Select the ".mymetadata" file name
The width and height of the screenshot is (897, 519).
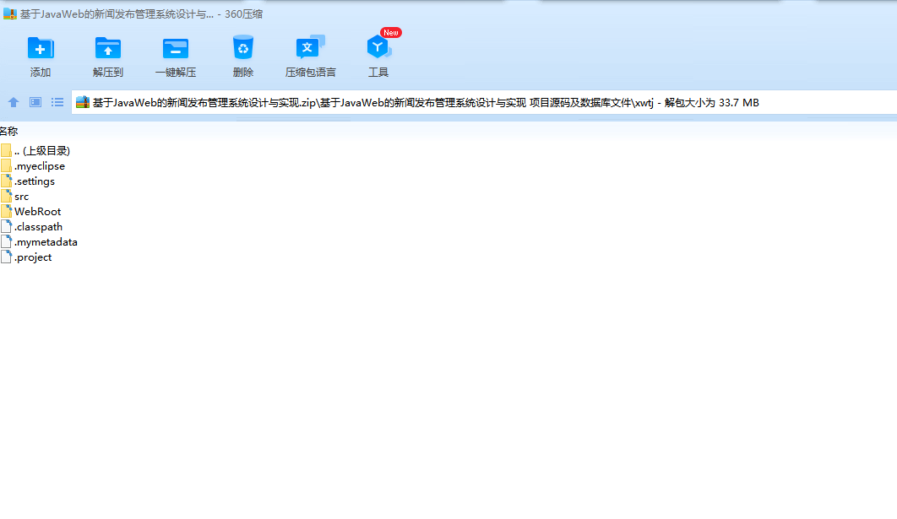tap(46, 242)
